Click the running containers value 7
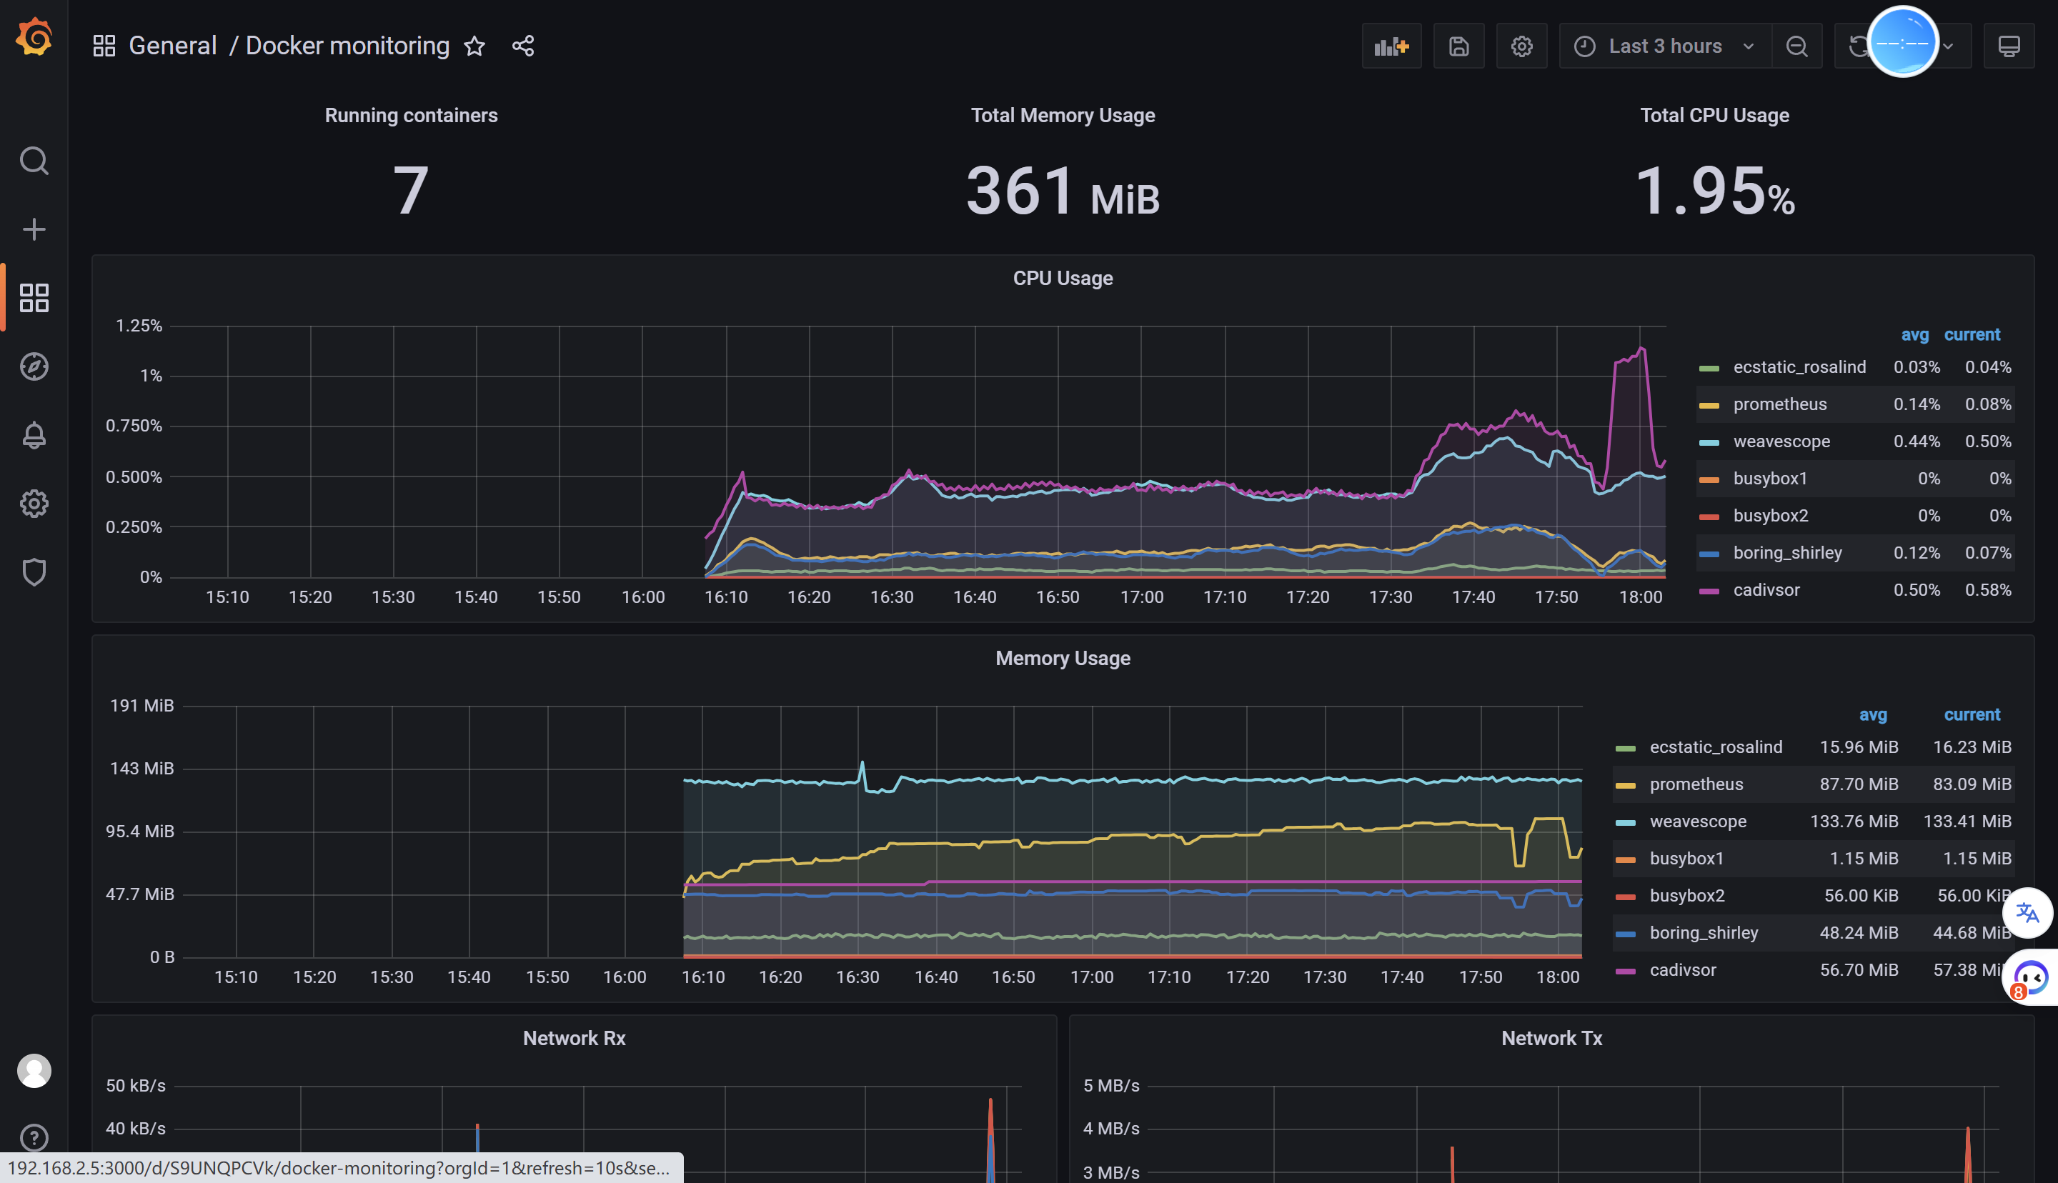Image resolution: width=2058 pixels, height=1183 pixels. click(411, 191)
